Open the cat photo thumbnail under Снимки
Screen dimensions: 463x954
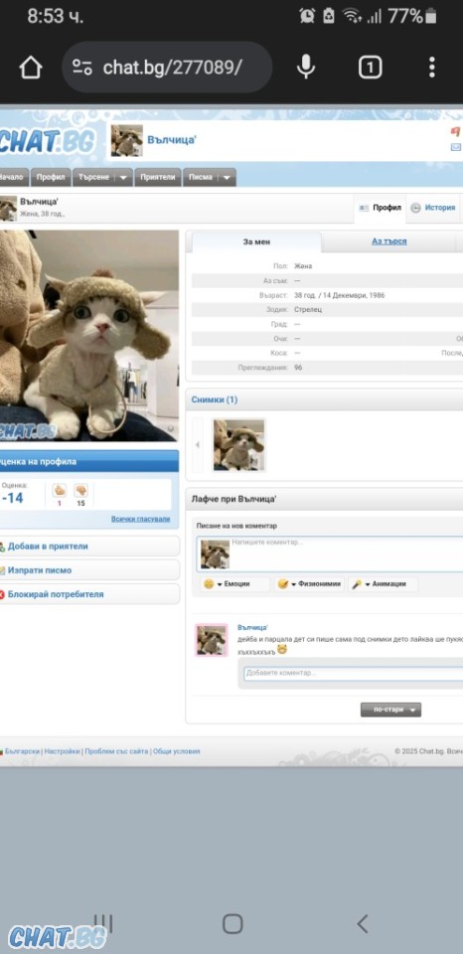[x=239, y=445]
